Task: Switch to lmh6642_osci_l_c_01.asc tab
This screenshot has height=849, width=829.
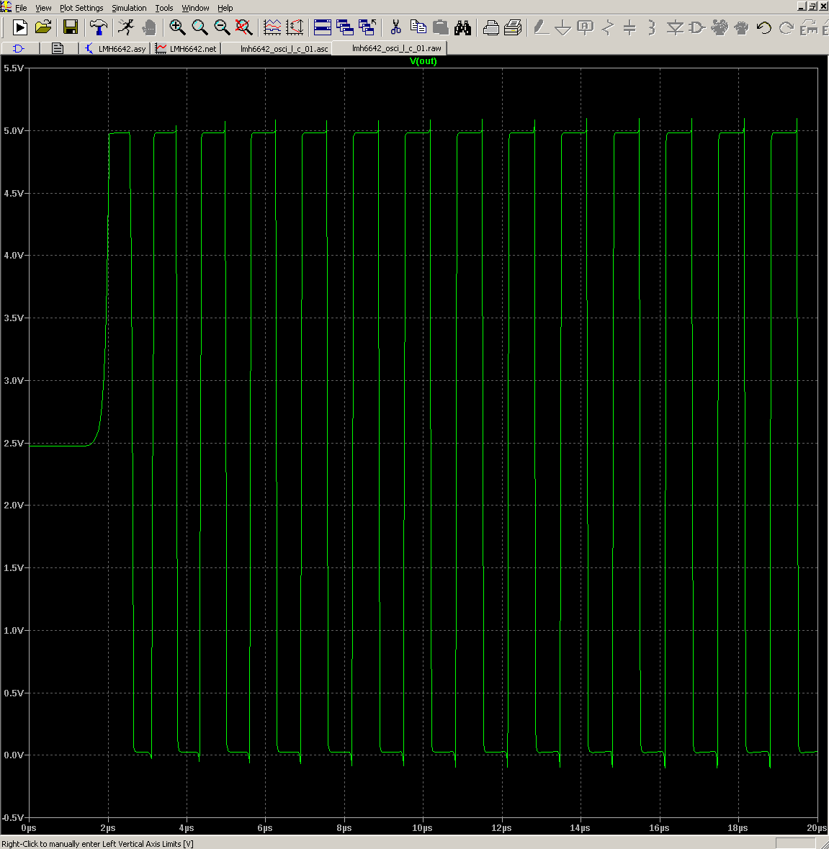Action: point(277,49)
